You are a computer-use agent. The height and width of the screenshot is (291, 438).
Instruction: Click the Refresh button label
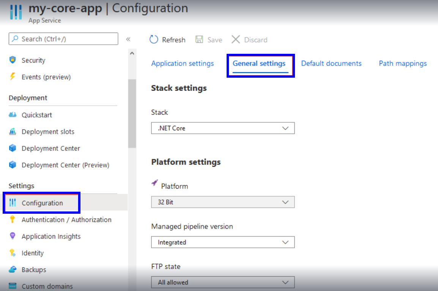pyautogui.click(x=174, y=40)
